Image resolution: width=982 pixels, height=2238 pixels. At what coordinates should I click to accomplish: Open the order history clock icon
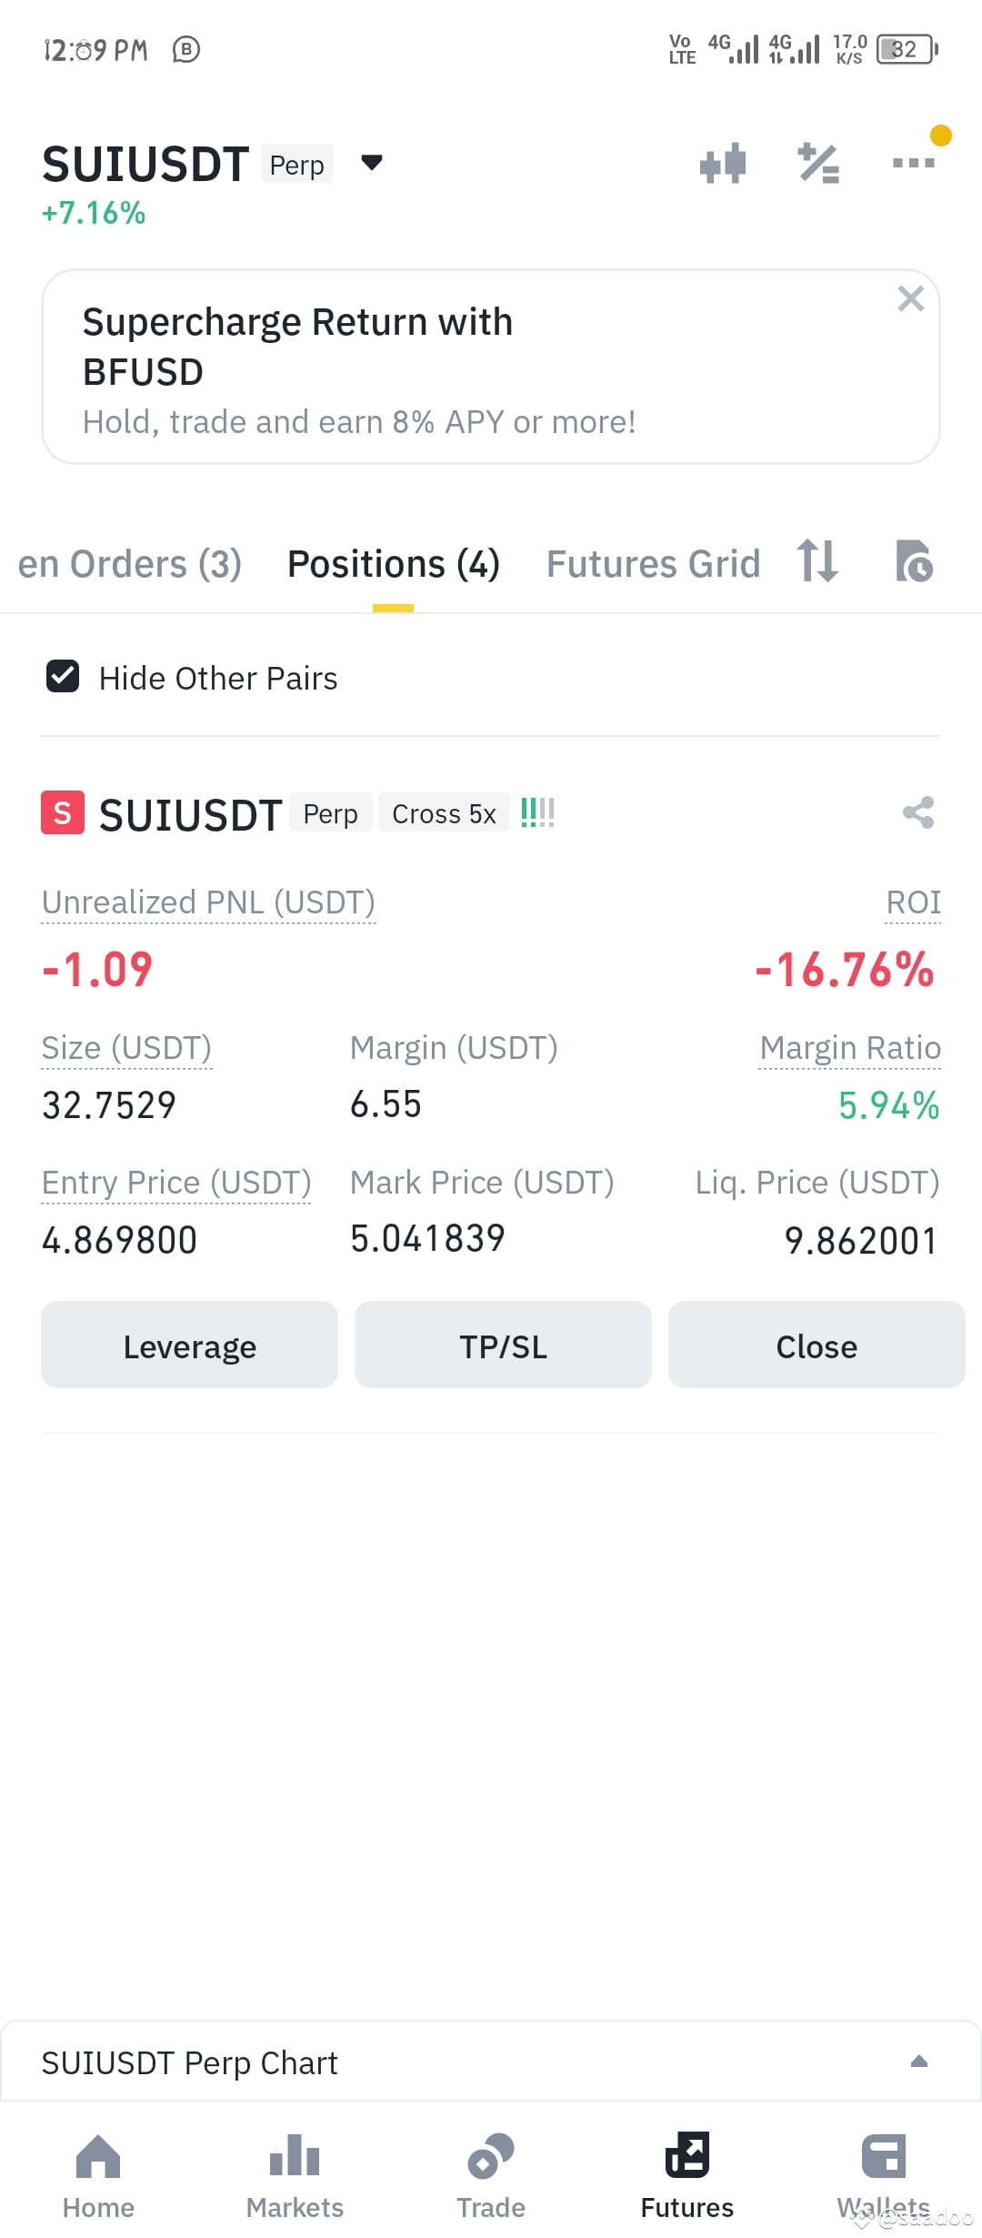coord(914,560)
